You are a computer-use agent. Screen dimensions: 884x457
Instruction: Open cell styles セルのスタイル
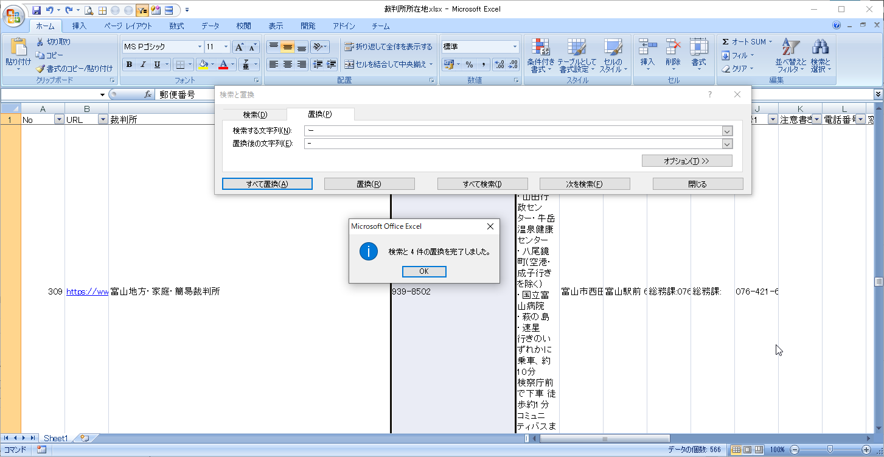coord(613,56)
